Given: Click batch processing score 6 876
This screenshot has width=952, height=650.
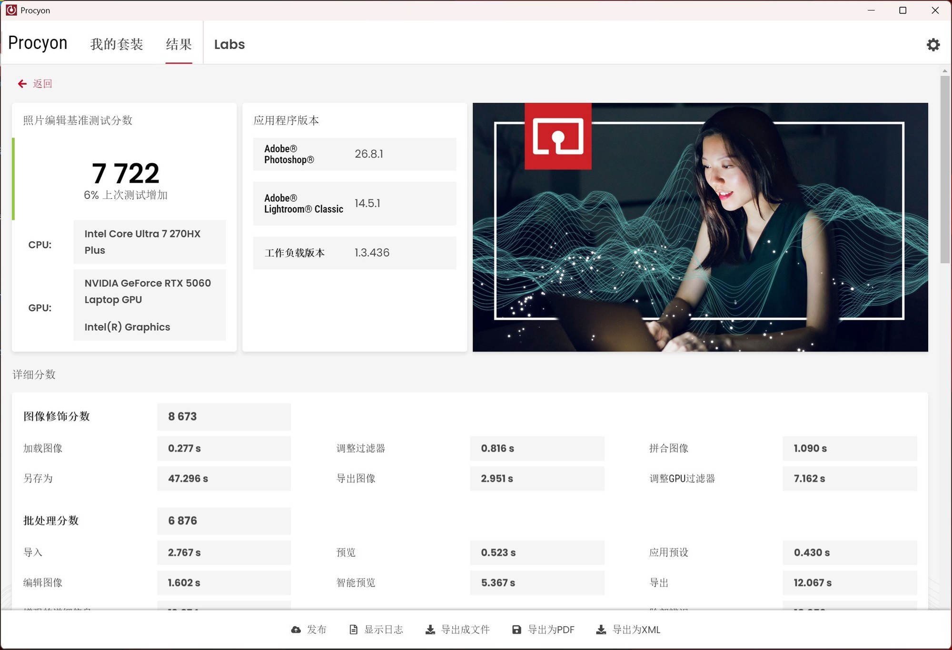Looking at the screenshot, I should point(224,521).
